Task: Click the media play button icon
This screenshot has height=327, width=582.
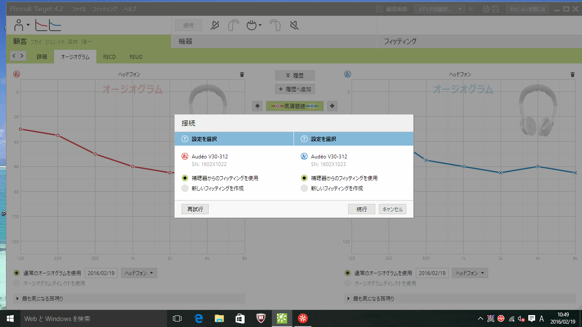Action: (472, 9)
